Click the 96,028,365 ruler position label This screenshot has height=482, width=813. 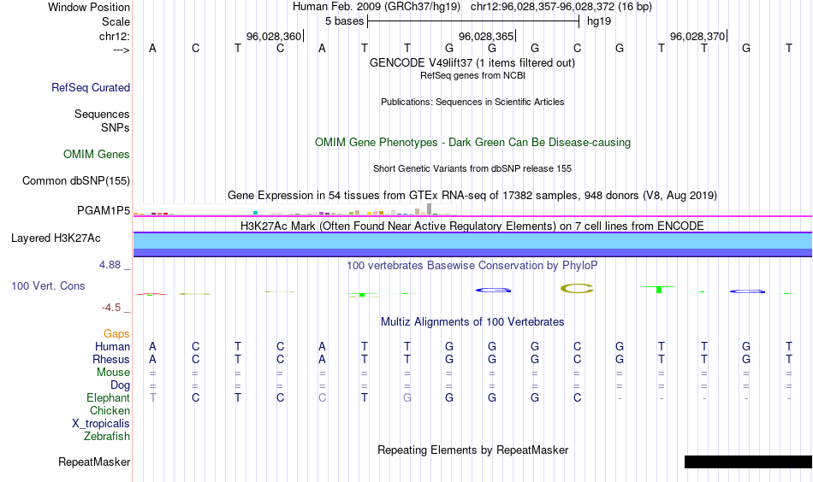coord(486,36)
